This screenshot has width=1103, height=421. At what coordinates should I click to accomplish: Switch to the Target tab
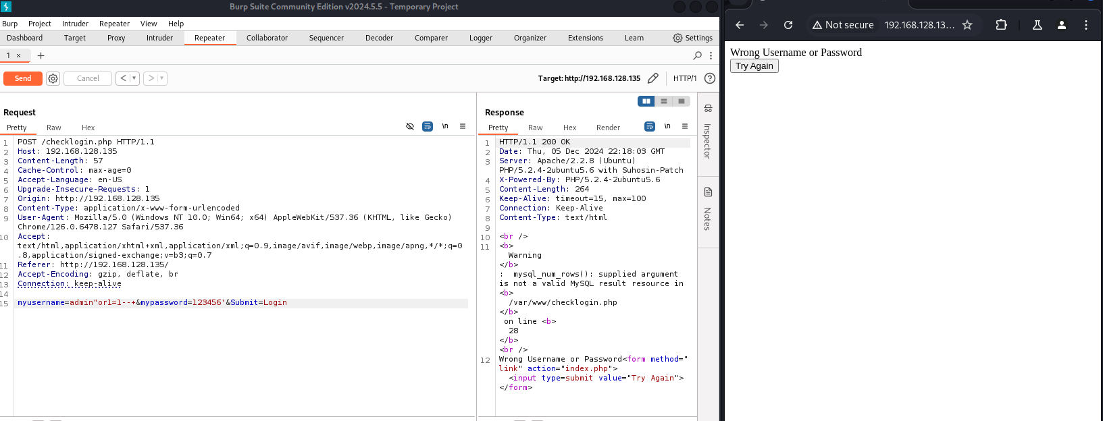75,38
